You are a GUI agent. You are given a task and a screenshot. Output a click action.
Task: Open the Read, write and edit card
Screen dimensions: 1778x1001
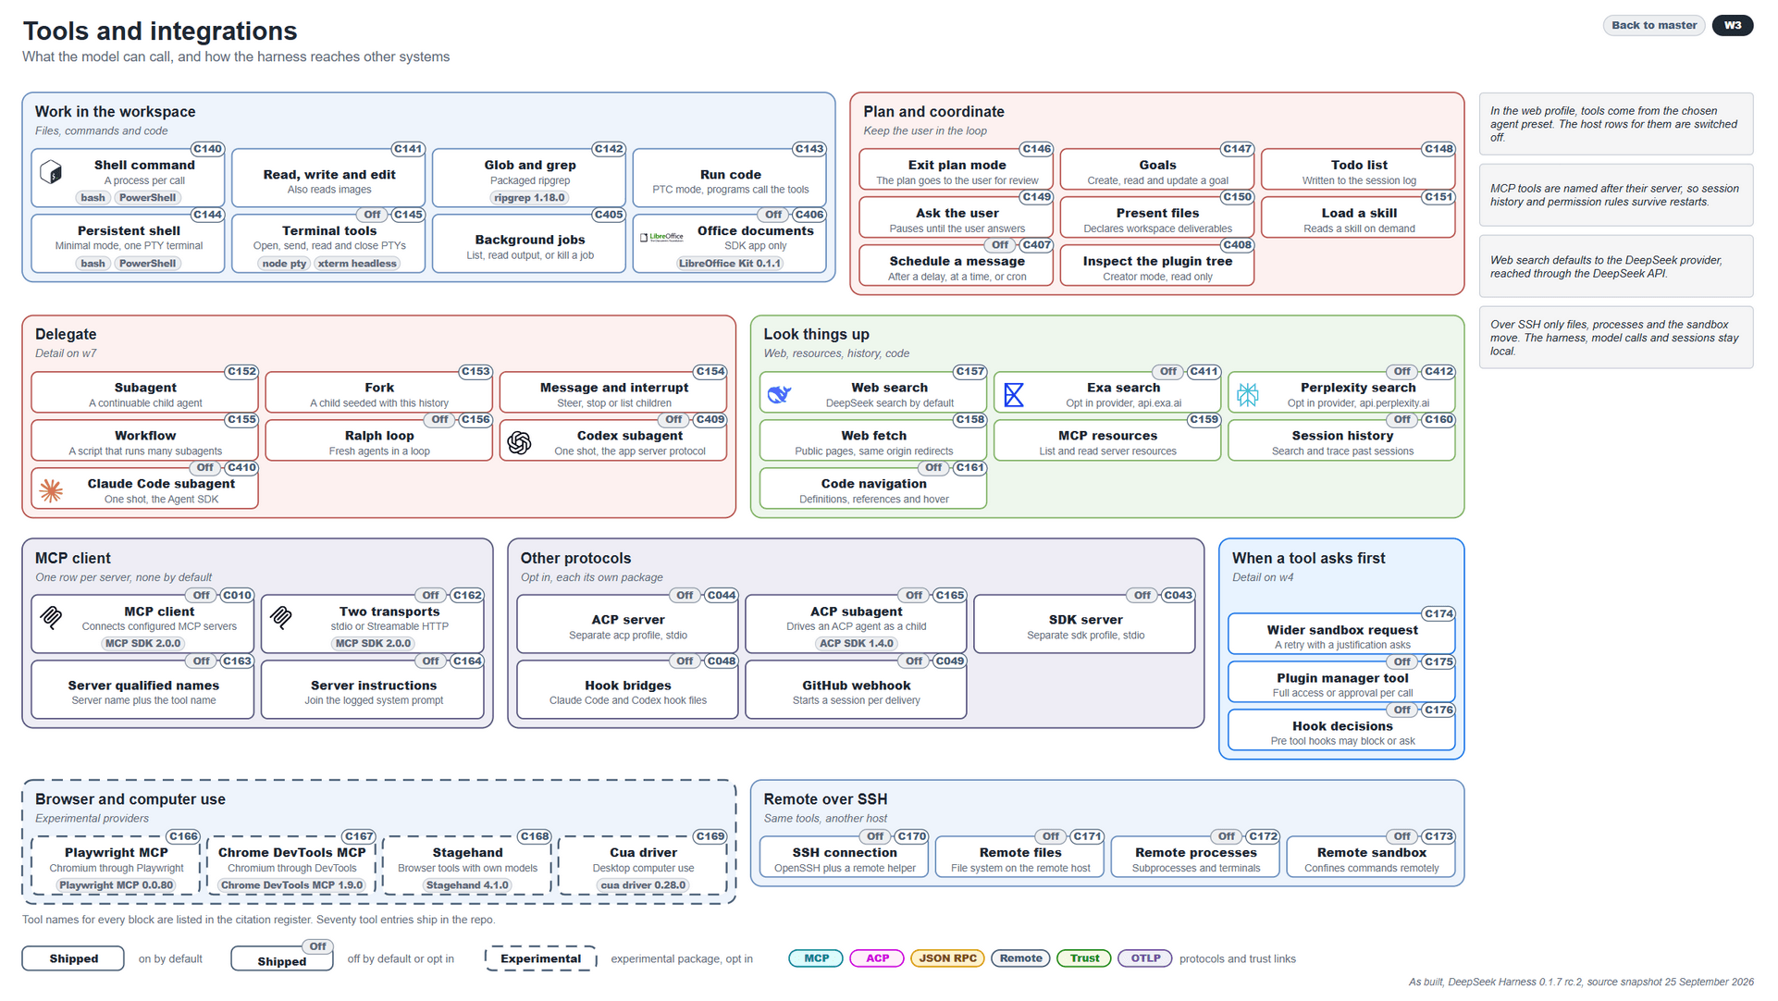point(328,179)
